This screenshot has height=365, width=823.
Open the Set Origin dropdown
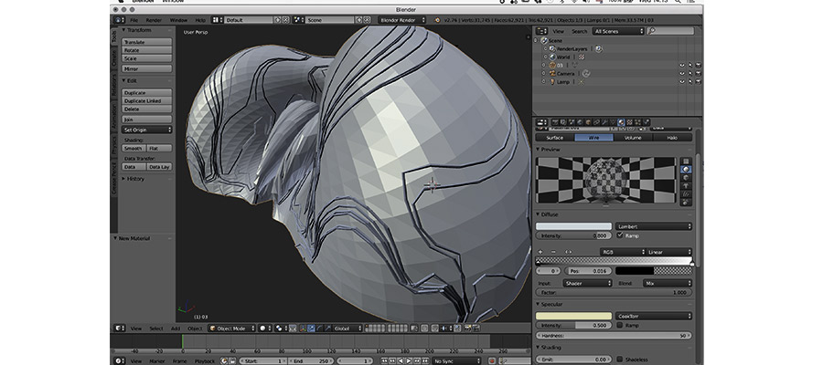(x=147, y=130)
